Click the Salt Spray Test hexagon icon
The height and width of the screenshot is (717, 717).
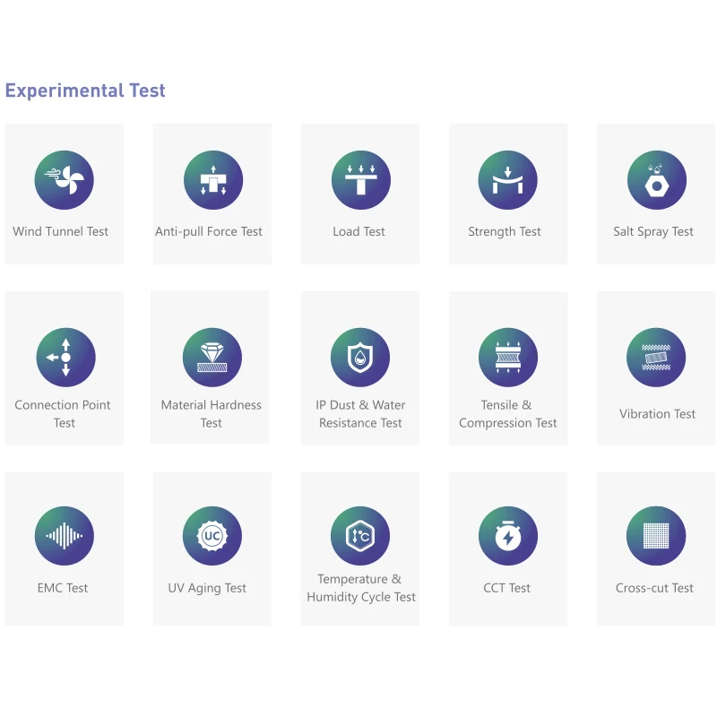coord(656,180)
